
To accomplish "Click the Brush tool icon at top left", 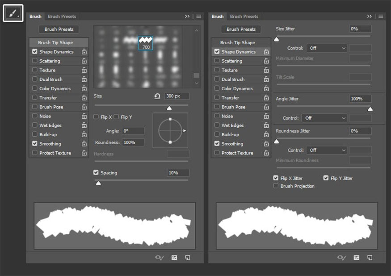I will 13,13.
